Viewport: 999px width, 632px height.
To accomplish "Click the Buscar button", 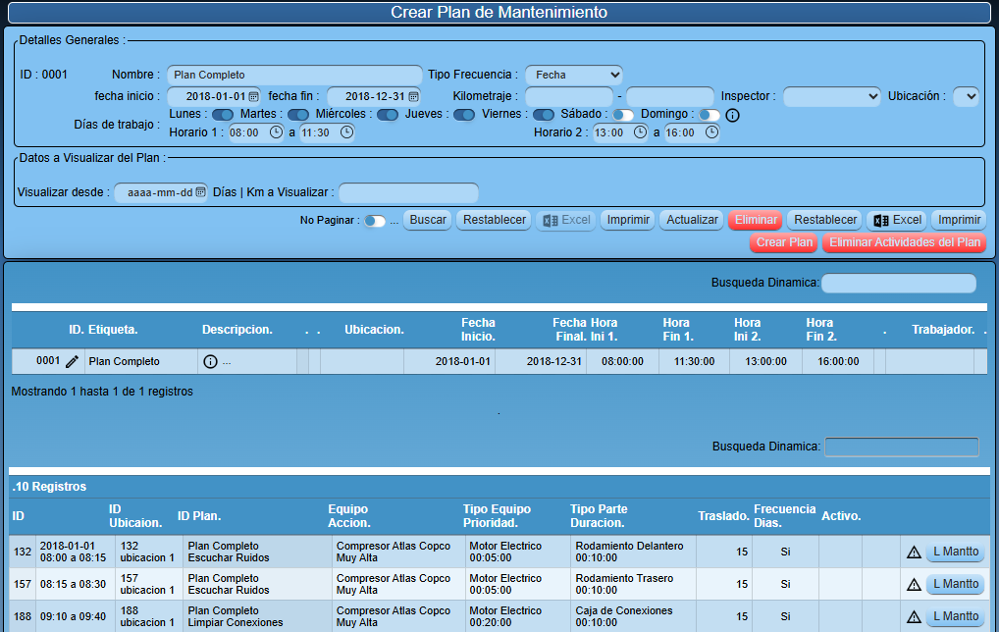I will pyautogui.click(x=428, y=220).
